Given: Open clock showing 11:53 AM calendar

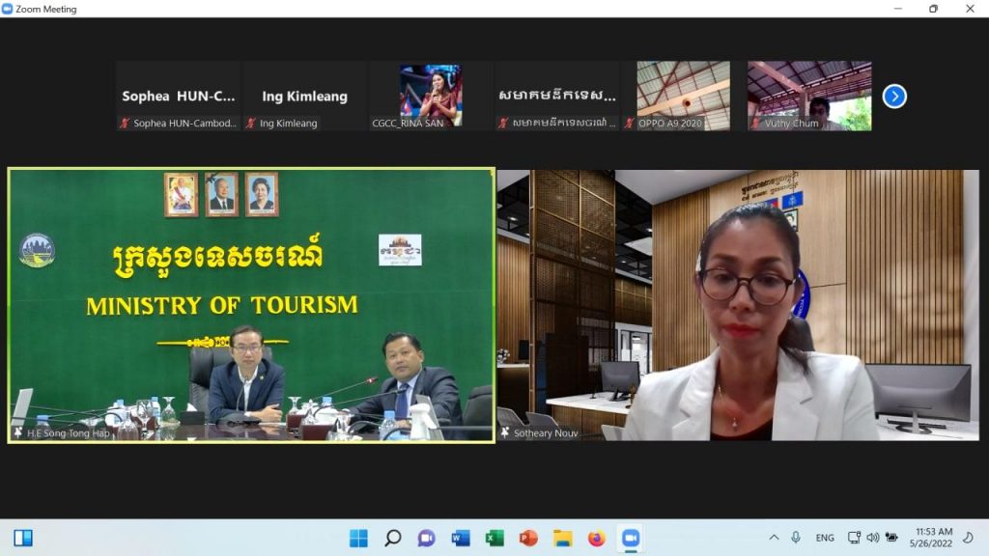Looking at the screenshot, I should pyautogui.click(x=932, y=538).
